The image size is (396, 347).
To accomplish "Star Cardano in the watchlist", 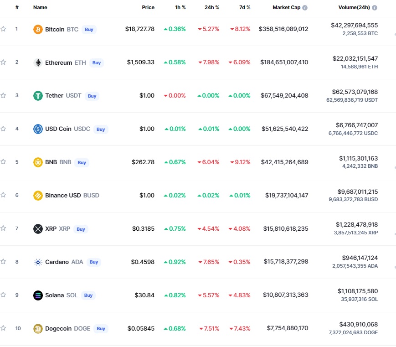I will [3, 262].
